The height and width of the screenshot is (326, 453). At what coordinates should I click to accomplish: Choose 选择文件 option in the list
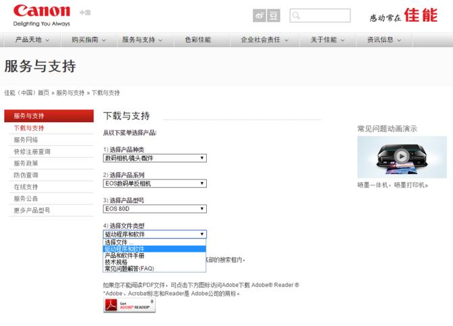tap(155, 242)
